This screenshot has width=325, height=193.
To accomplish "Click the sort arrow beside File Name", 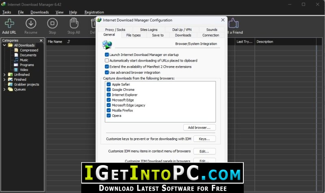I will (69, 42).
